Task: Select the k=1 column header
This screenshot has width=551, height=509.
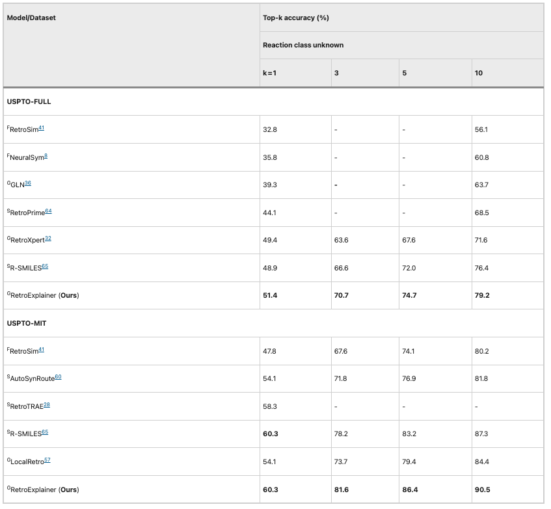Action: pyautogui.click(x=269, y=73)
